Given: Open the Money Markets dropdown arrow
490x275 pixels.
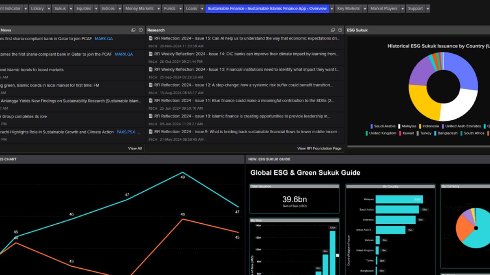Looking at the screenshot, I should tap(159, 9).
